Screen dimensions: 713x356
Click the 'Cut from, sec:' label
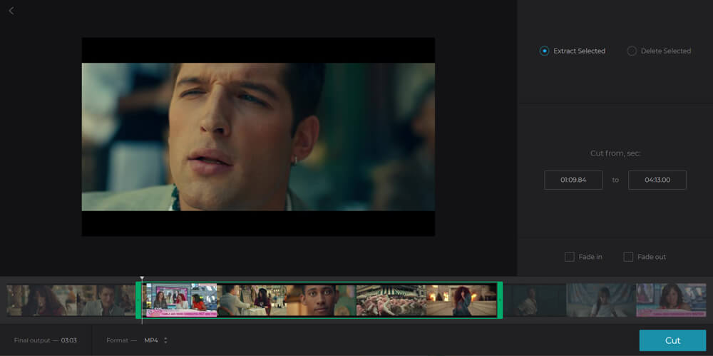coord(615,153)
